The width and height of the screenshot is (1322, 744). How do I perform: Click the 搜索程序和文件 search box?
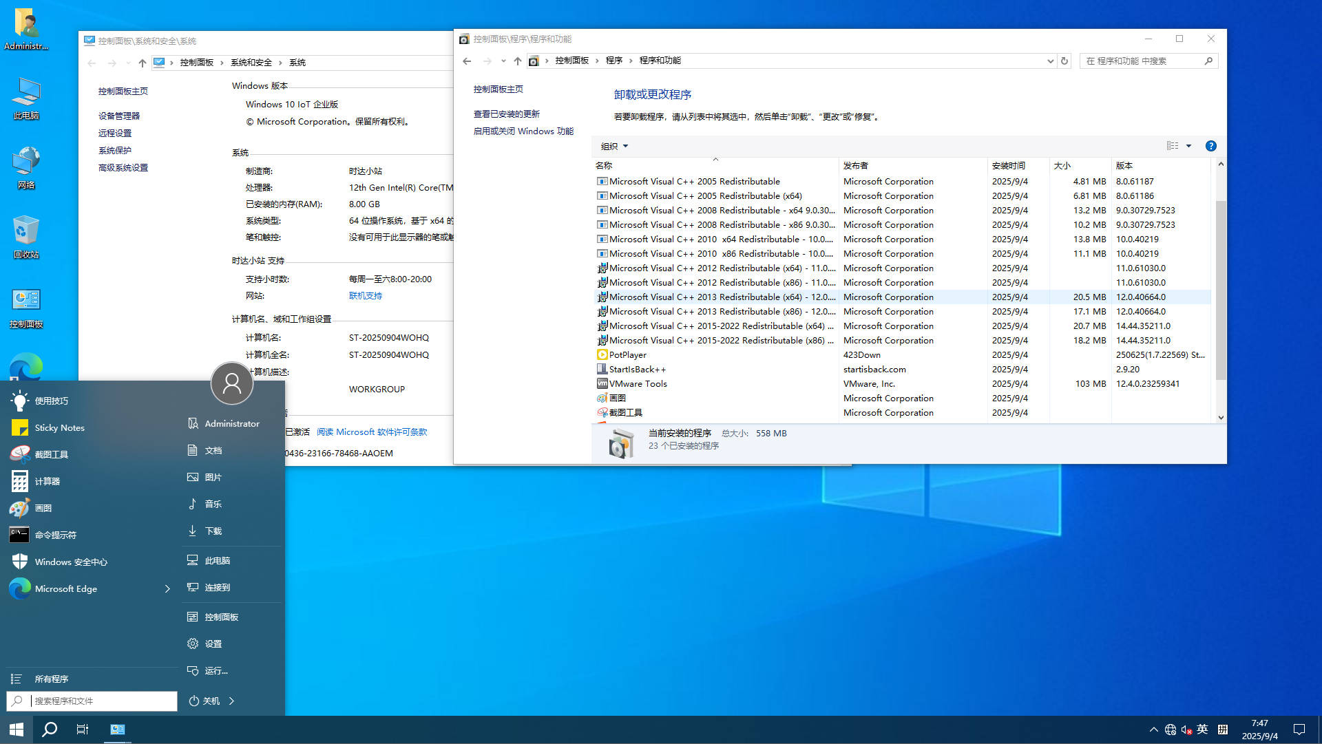(92, 701)
